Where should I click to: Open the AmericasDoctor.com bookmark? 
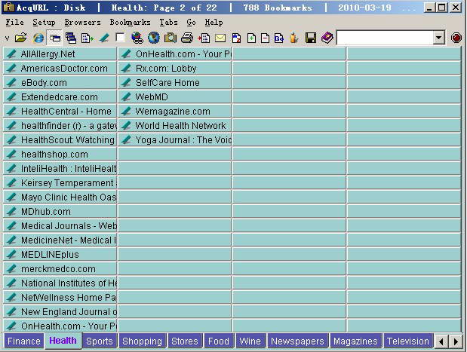[60, 68]
